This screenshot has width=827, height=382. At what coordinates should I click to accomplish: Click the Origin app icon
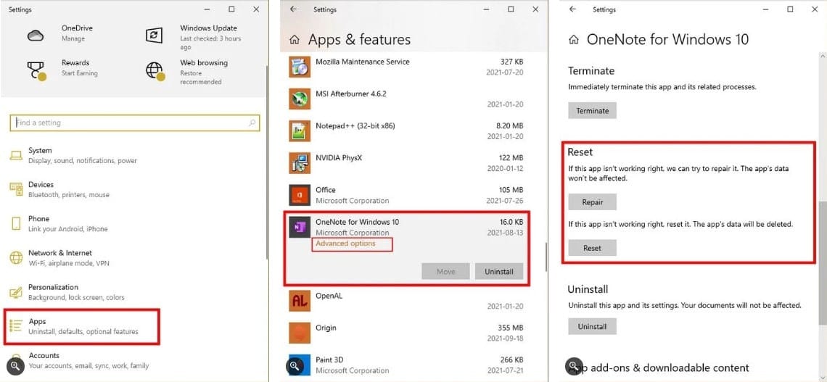point(299,333)
